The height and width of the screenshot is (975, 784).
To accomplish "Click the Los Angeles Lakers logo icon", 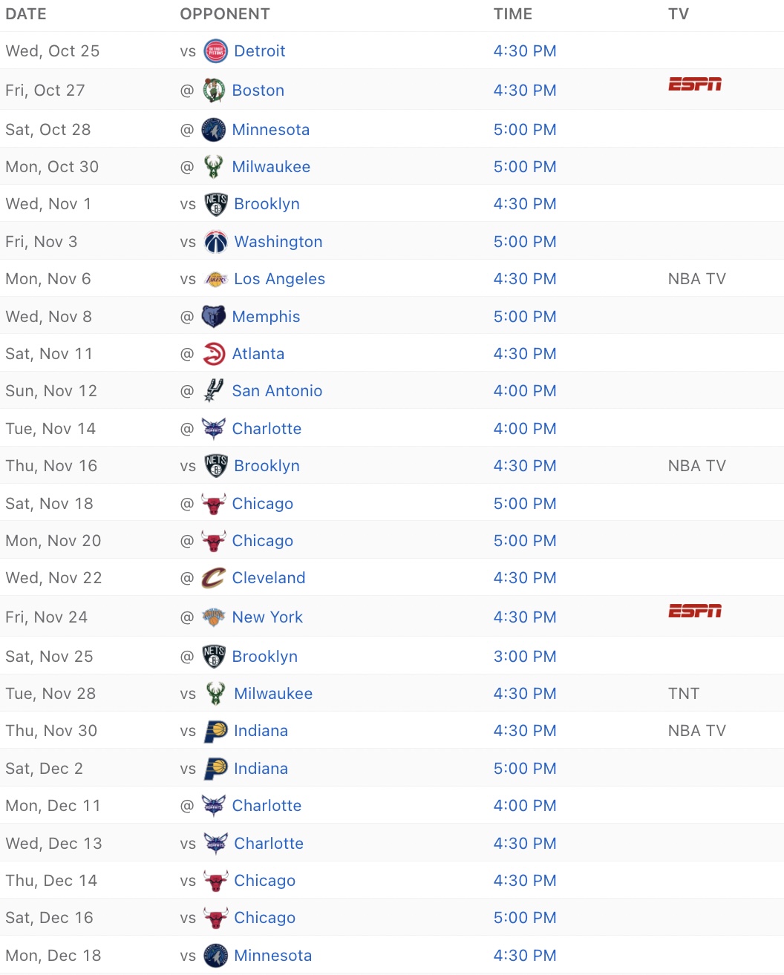I will 215,279.
